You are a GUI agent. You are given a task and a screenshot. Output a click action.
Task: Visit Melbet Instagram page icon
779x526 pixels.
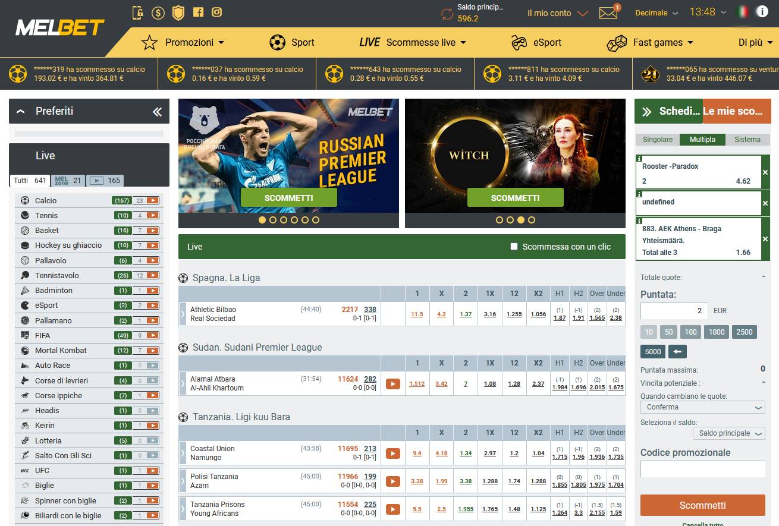[x=217, y=12]
